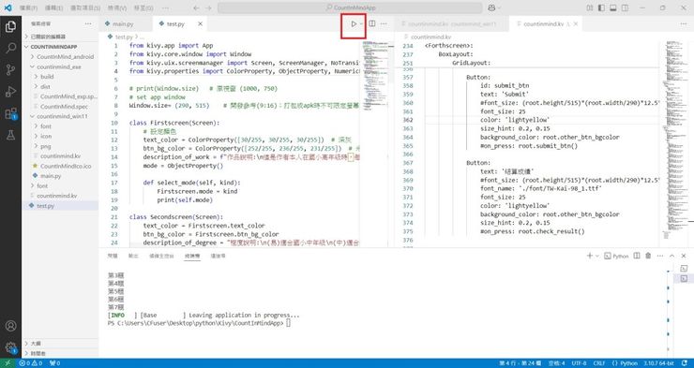Split the test.py editor to the right
Viewport: 694px width, 368px height.
(x=372, y=23)
